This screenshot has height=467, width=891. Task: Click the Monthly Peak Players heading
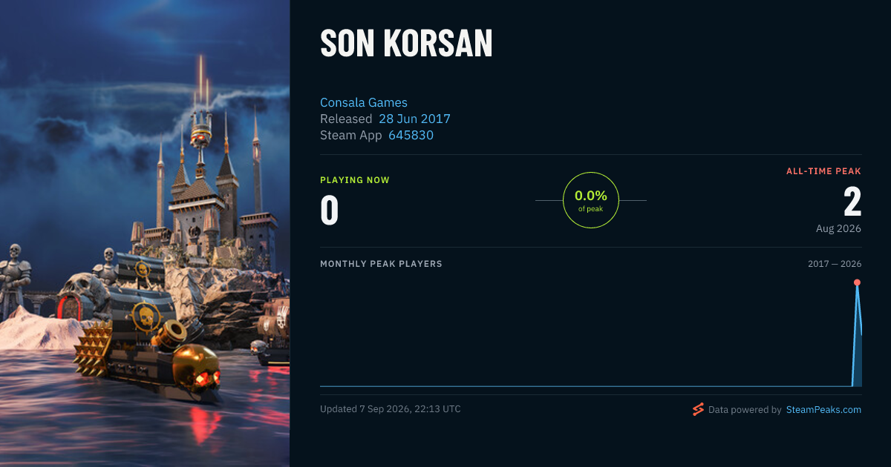[x=381, y=264]
